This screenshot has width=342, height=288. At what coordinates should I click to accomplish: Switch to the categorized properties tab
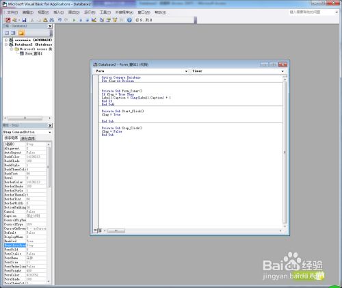tap(28, 138)
